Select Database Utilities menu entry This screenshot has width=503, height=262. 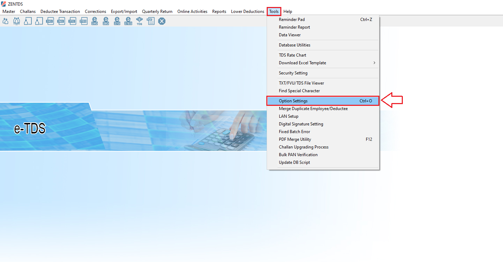[323, 45]
